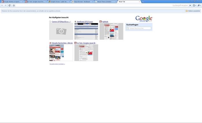
Task: Open the 'Gesamtverlauf anzeigen' history link
Action: point(57,64)
